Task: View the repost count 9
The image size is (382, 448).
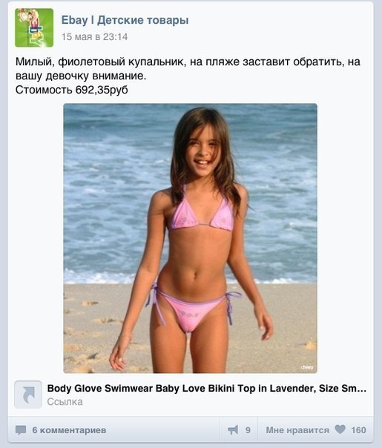Action: click(x=248, y=430)
